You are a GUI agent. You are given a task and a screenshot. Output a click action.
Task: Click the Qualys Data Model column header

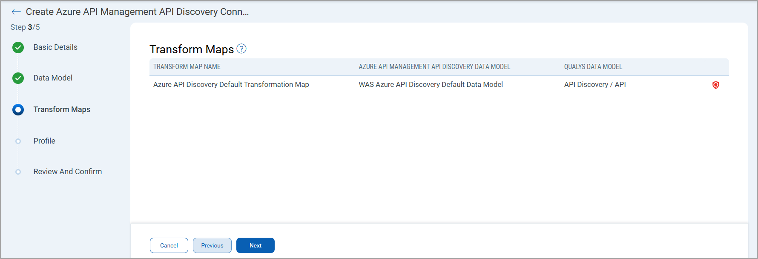point(593,67)
